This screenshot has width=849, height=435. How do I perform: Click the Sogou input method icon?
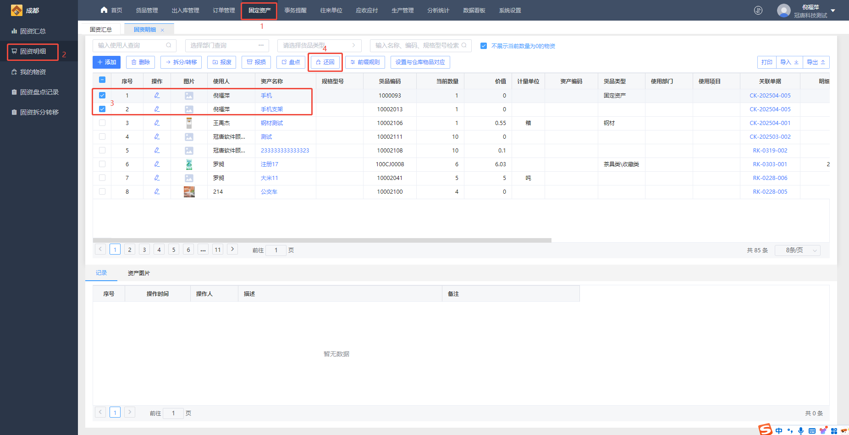click(765, 430)
